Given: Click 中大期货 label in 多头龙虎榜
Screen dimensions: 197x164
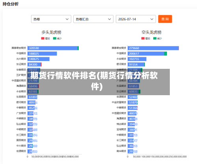Looking at the screenshot, I should pyautogui.click(x=21, y=146).
